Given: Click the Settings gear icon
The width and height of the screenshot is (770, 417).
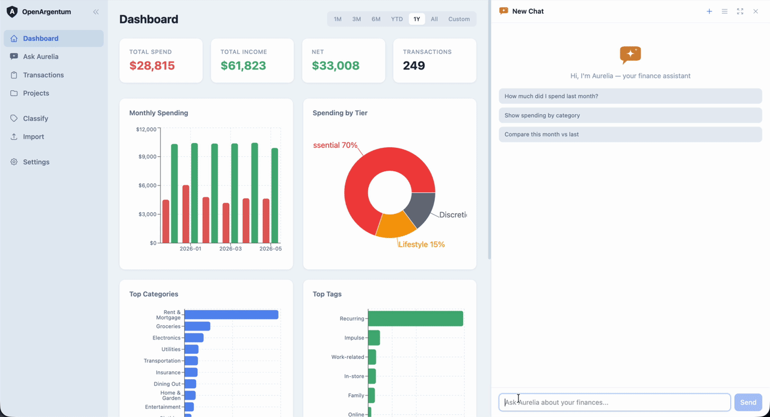Looking at the screenshot, I should pyautogui.click(x=14, y=162).
